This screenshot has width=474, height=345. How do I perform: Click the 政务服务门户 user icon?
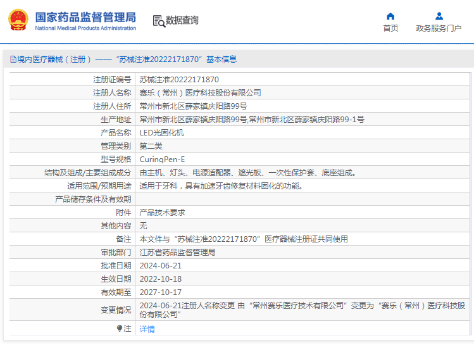[439, 16]
